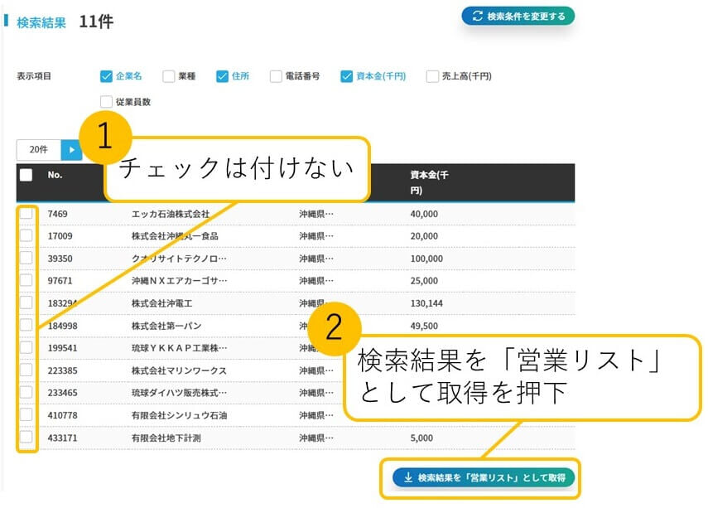Click the company name 有限会社シンリュウ石油
The height and width of the screenshot is (508, 708).
click(x=179, y=415)
